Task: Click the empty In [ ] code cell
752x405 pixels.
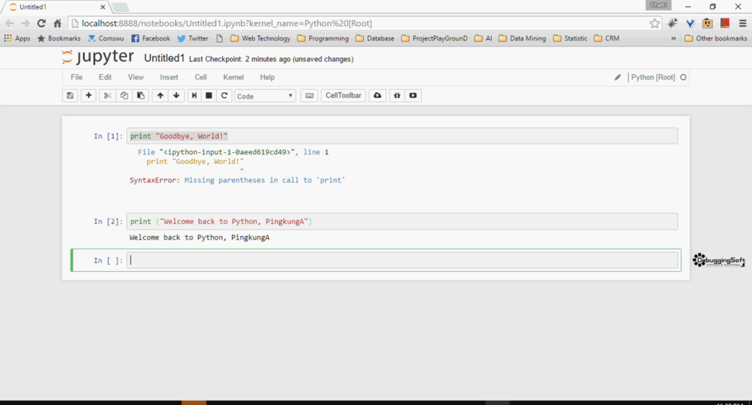Action: click(402, 260)
